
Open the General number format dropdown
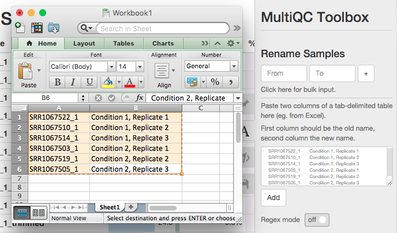coord(234,66)
